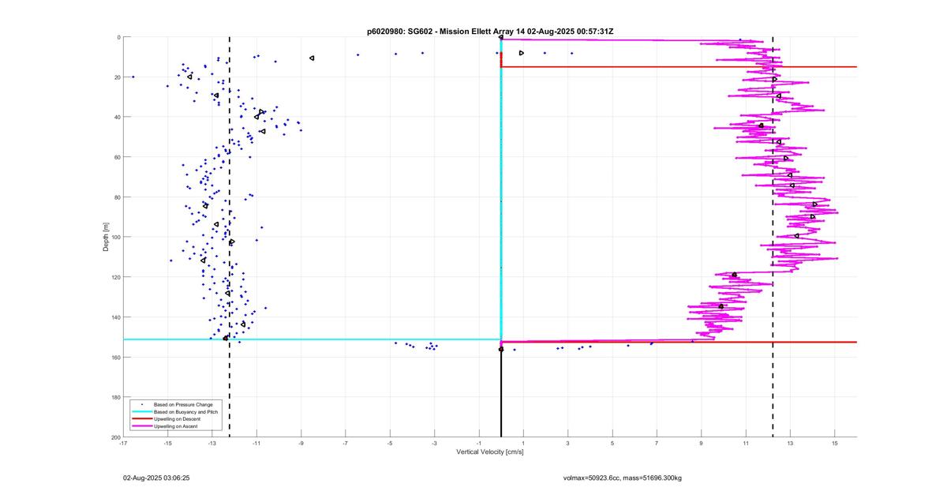Click the timestamp '02-Aug-2025 03:06:25' in the footer
Screen dimensions: 947x491
[x=156, y=478]
